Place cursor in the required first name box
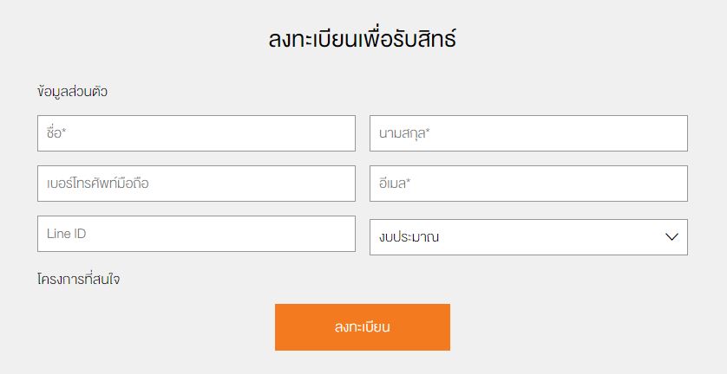 pos(196,133)
